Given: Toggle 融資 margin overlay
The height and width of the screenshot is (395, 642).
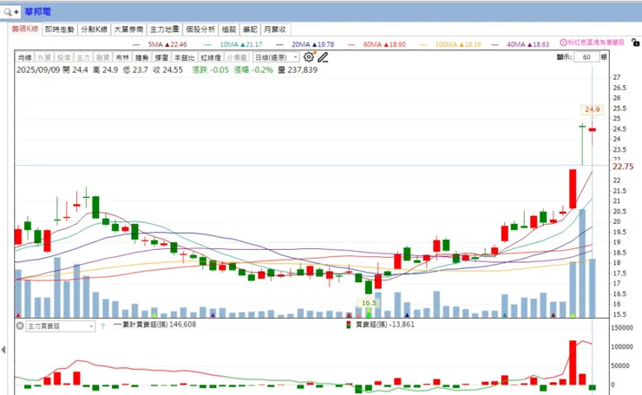Looking at the screenshot, I should coord(102,57).
